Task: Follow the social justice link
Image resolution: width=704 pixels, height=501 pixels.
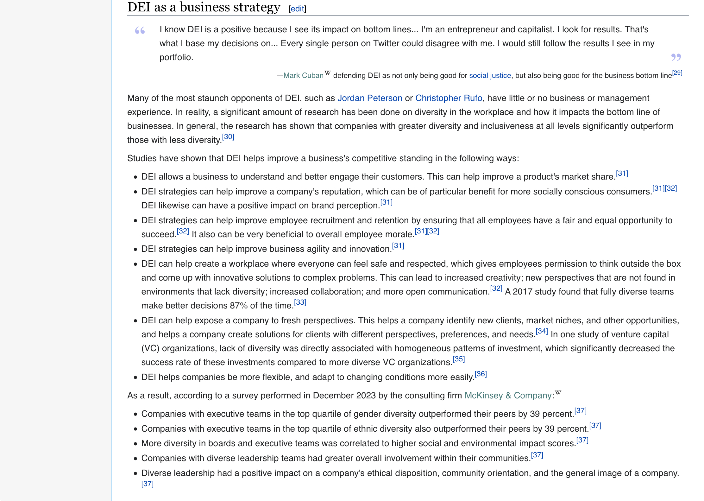Action: pyautogui.click(x=490, y=75)
